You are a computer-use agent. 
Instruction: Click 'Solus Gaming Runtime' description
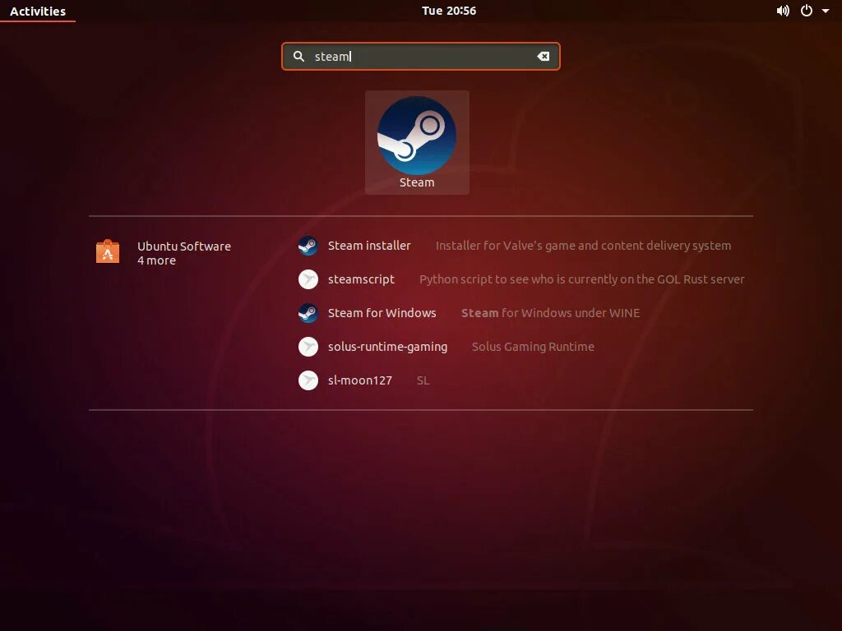[533, 348]
